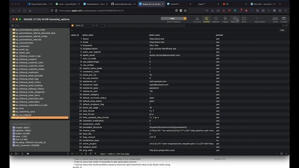Open the Users management icon

[x=275, y=19]
